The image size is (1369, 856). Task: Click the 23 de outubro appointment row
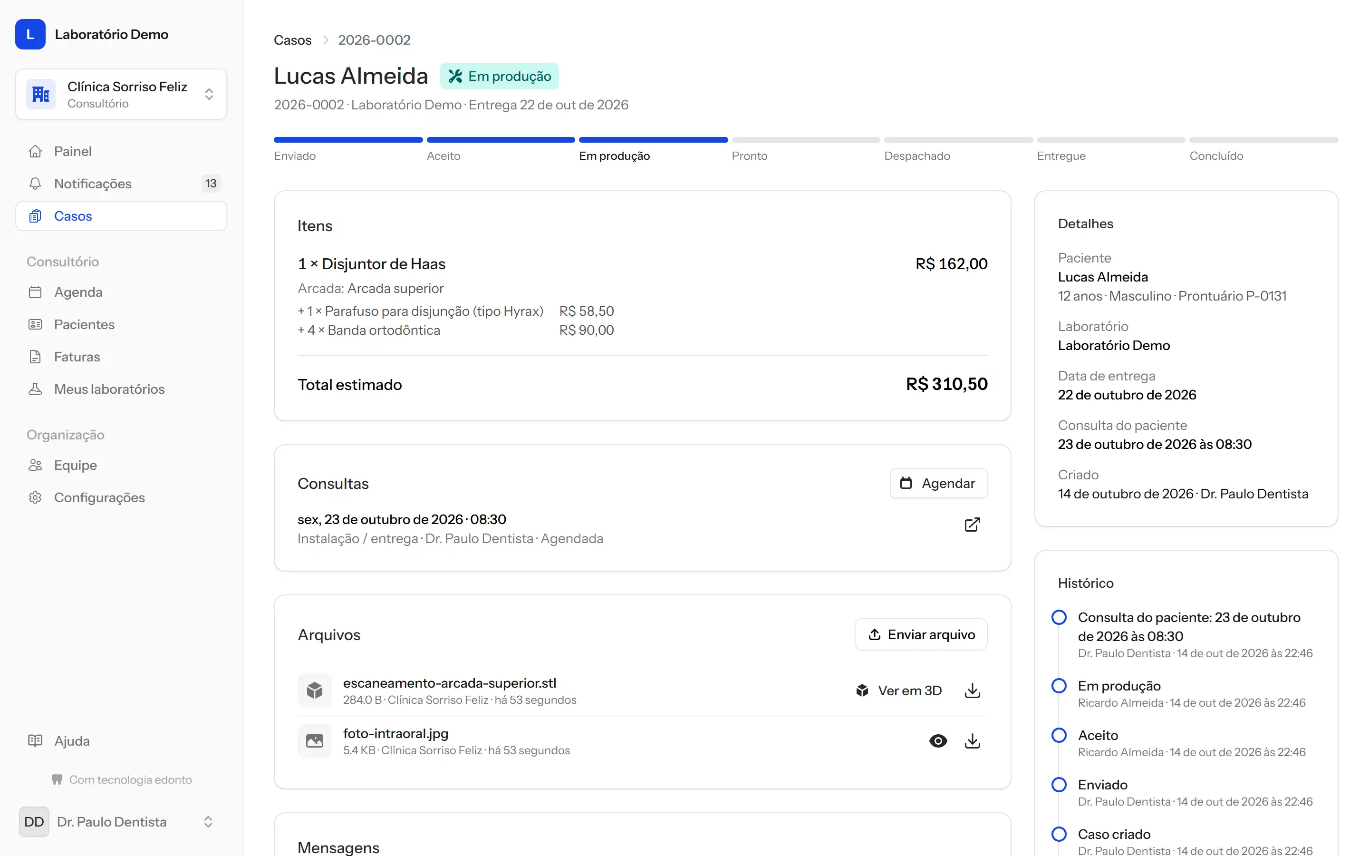[x=642, y=528]
